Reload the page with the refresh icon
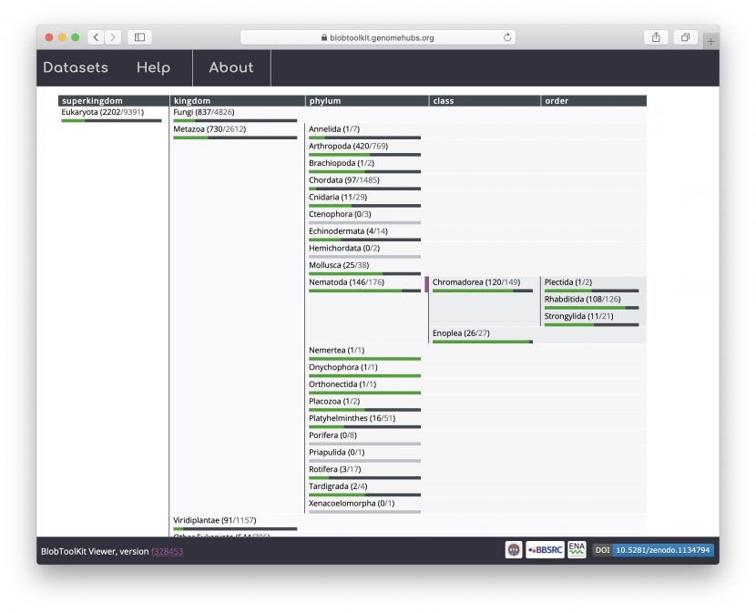 coord(507,37)
